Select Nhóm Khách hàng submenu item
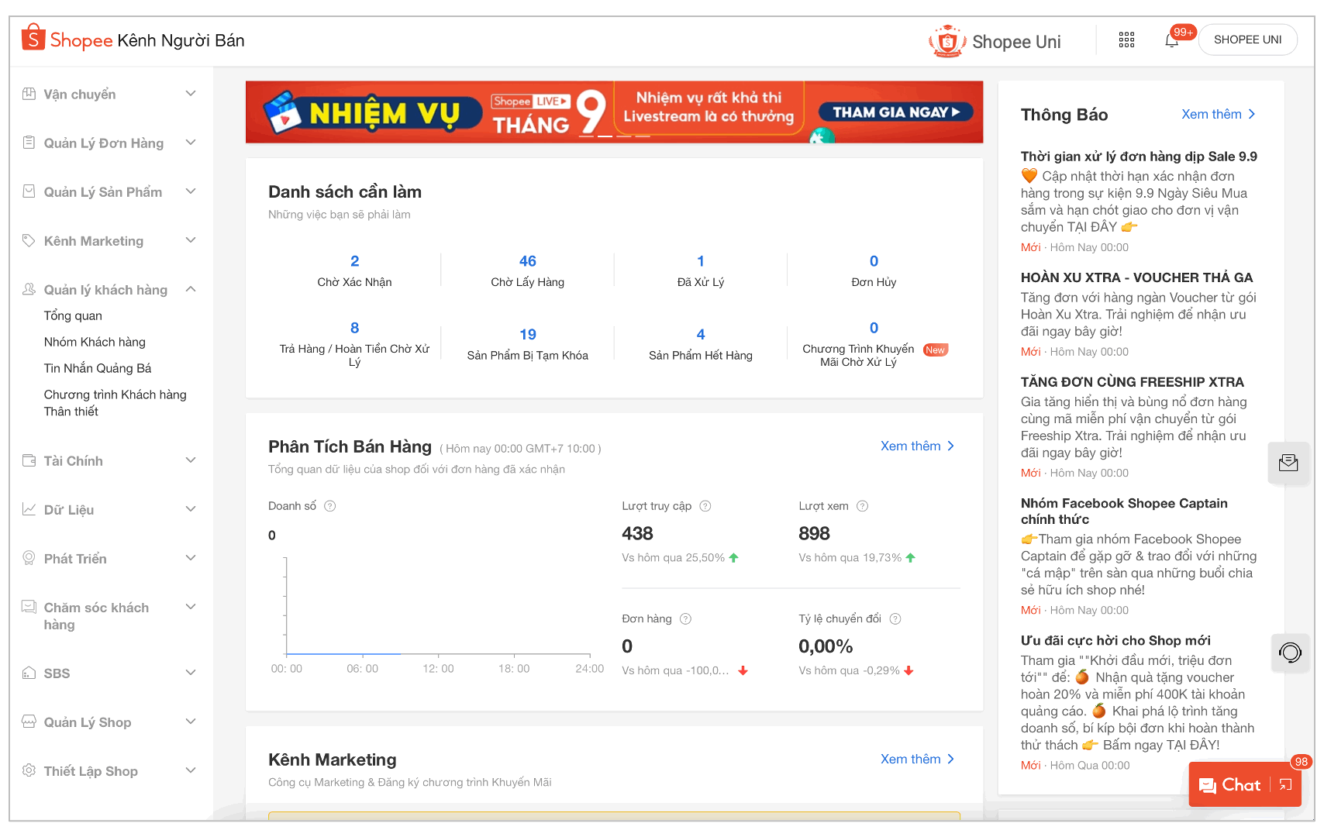Viewport: 1324px width, 837px height. [x=95, y=342]
